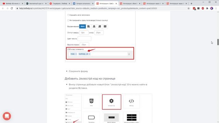Viewport: 219px width, 123px height.
Task: Open the 'Цвет текста' color field
Action: [x=85, y=39]
